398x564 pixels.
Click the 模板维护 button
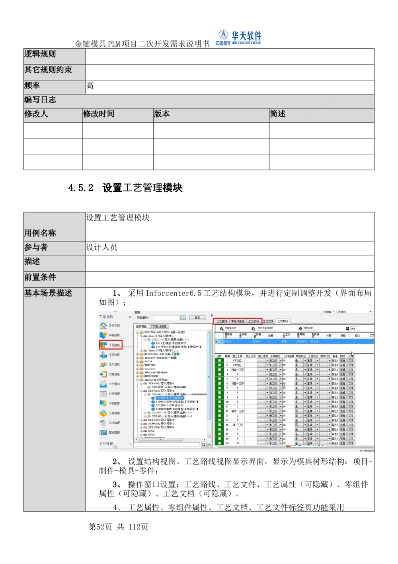[311, 328]
